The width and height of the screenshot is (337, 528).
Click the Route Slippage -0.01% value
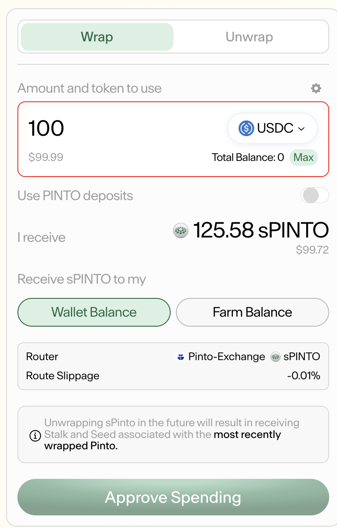(x=303, y=376)
